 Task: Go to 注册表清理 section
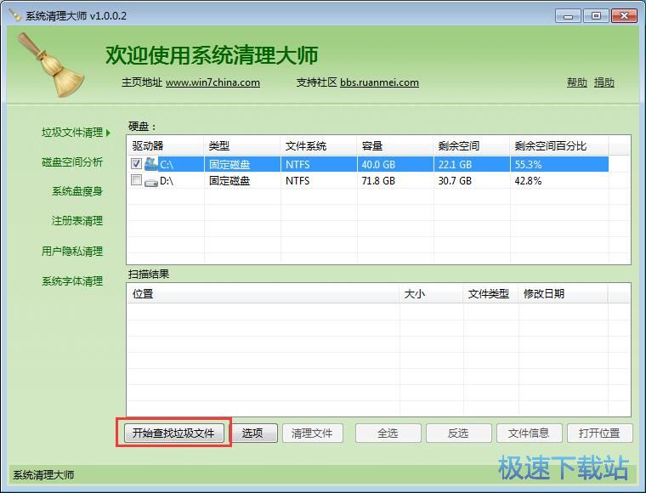coord(77,221)
